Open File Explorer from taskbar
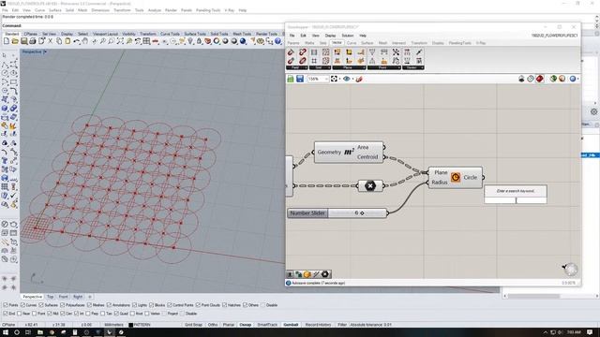The height and width of the screenshot is (337, 600). (39, 332)
